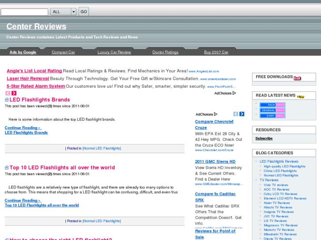This screenshot has height=240, width=321.
Task: Click the New badge by READ LATEST NEWS
Action: tap(301, 97)
